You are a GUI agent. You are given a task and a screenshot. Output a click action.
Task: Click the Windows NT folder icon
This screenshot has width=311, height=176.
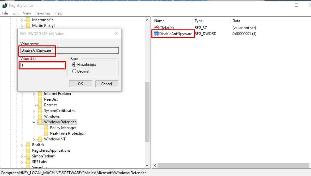point(40,139)
